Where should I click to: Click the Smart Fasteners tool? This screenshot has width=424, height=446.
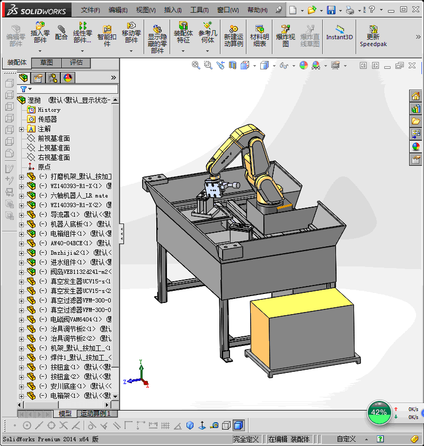click(x=107, y=35)
